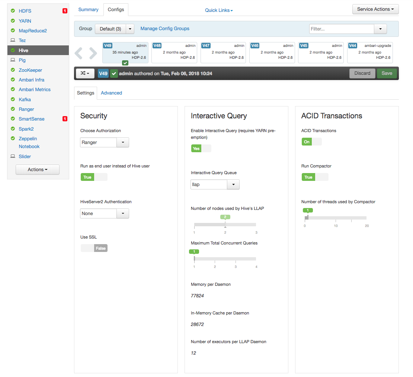This screenshot has height=377, width=413.
Task: Expand the Group Default dropdown
Action: click(130, 28)
